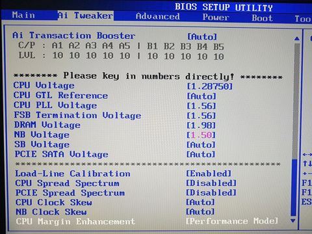Edit CPU PLL Voltage value 1.56
Image resolution: width=312 pixels, height=234 pixels.
point(201,106)
